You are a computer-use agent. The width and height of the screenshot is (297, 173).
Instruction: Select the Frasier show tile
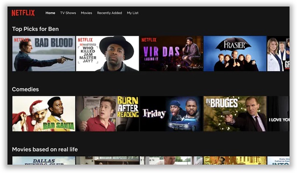235,53
